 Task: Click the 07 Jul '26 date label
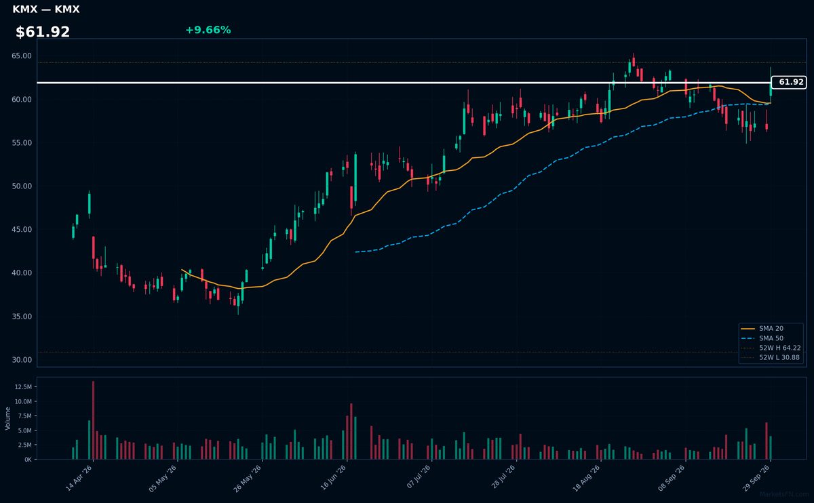[x=418, y=478]
